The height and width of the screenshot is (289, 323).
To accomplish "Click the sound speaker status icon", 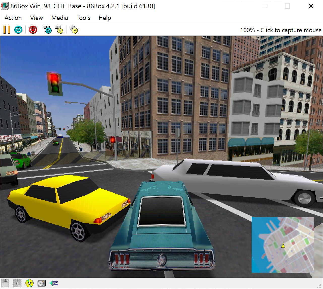I will click(x=54, y=283).
